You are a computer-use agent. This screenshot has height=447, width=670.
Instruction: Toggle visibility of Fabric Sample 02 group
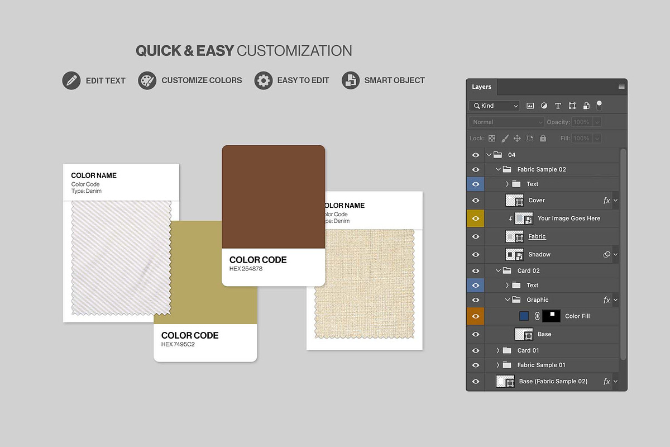(x=476, y=169)
